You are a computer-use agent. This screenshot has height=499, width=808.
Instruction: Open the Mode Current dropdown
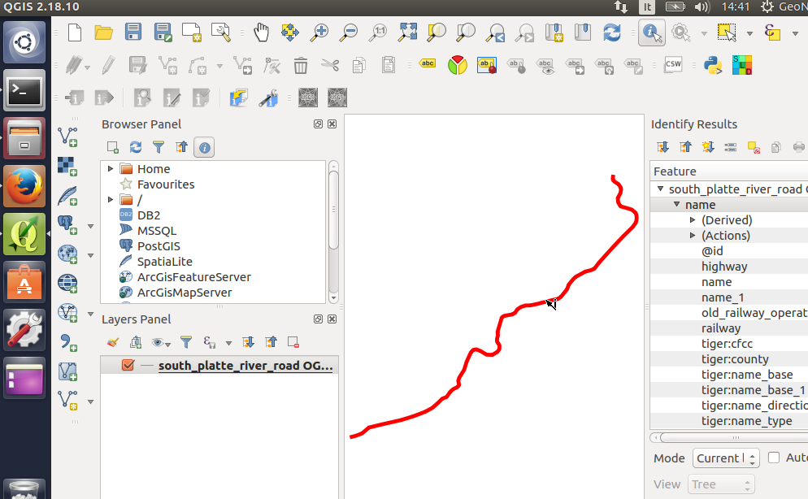(x=725, y=458)
